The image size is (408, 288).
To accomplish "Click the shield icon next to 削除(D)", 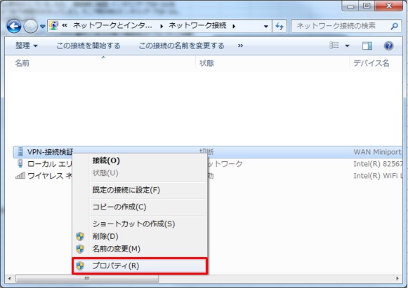I will [x=80, y=236].
